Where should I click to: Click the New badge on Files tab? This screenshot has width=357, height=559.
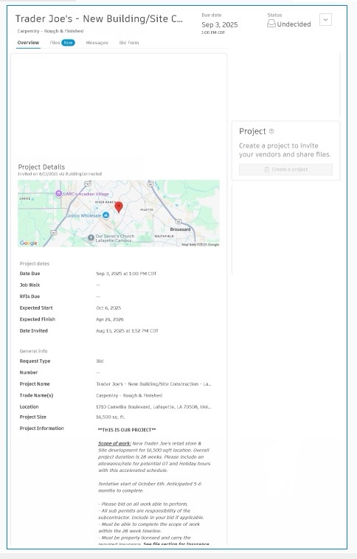tap(68, 43)
